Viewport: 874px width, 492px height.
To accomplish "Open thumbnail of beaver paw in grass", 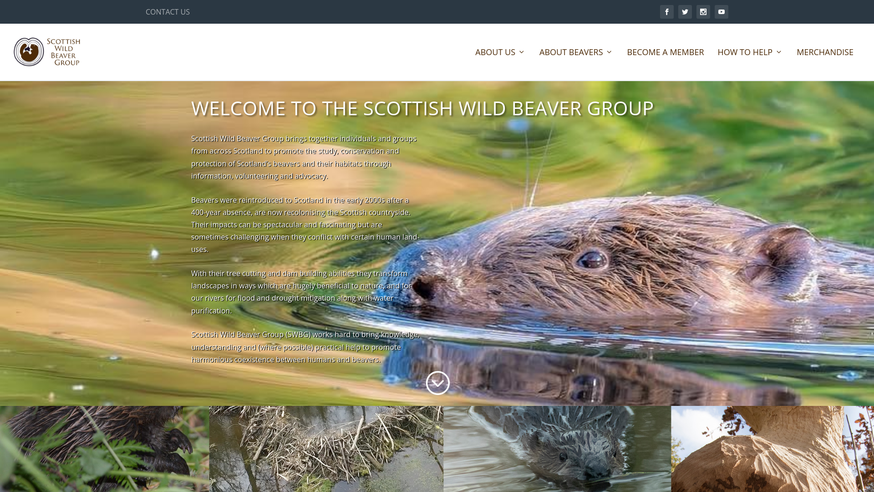I will coord(104,449).
